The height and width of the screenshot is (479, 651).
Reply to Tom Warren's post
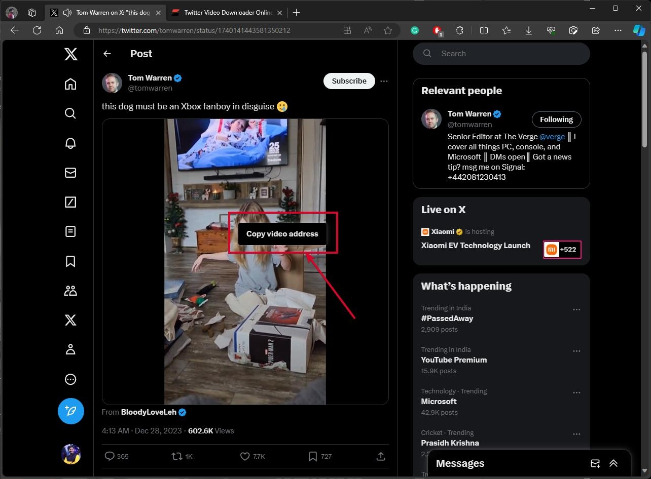110,456
